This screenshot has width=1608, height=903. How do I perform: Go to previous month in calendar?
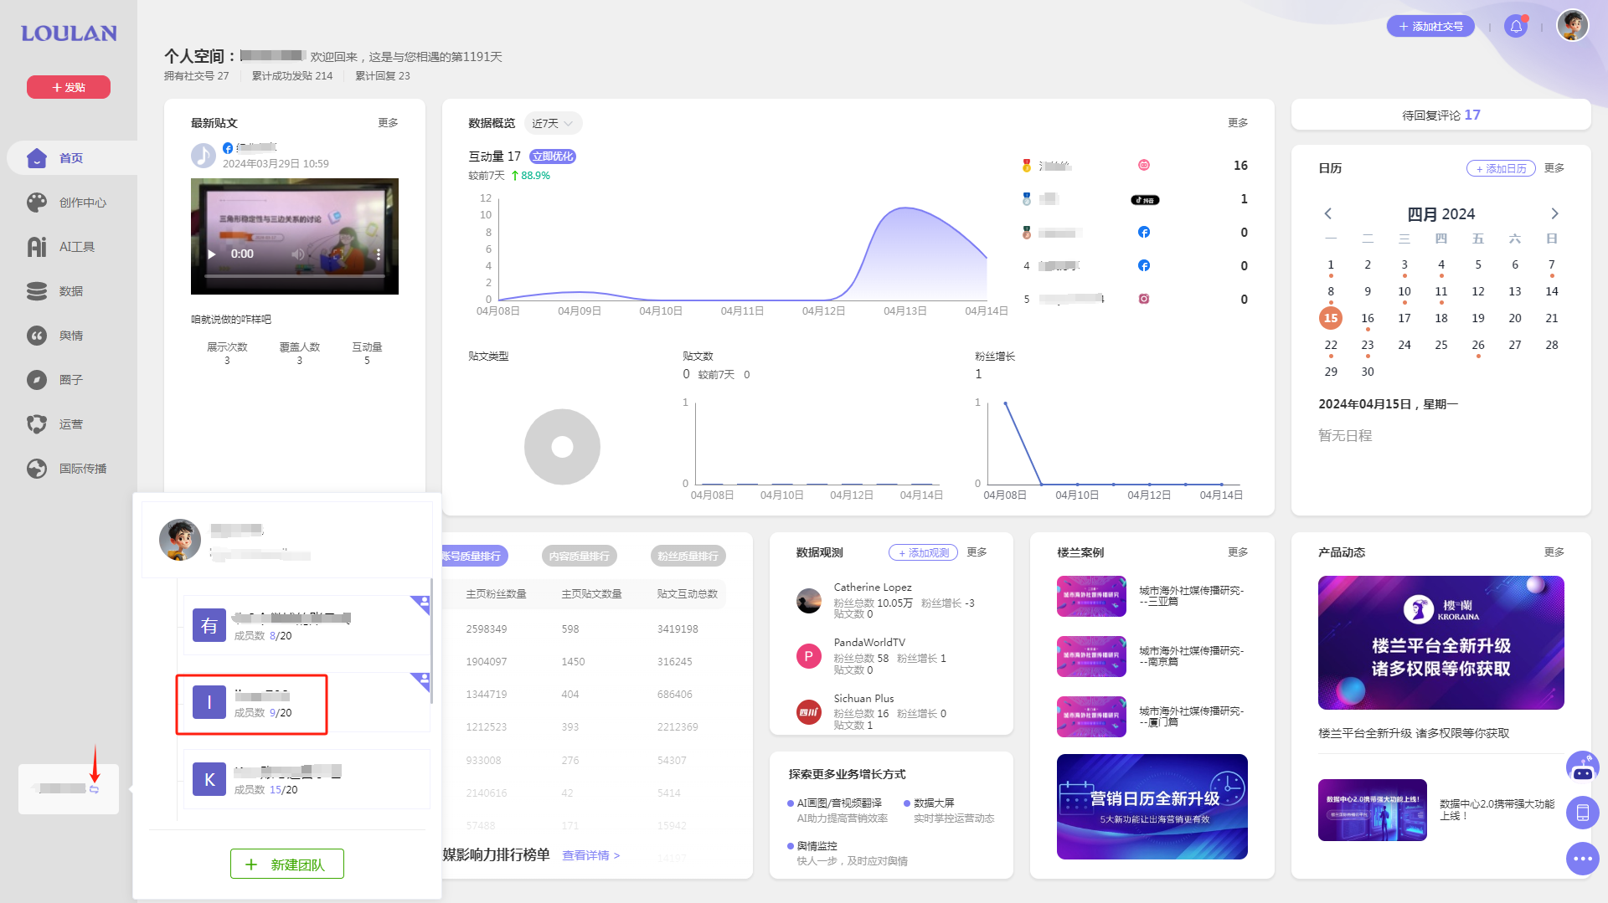tap(1328, 213)
